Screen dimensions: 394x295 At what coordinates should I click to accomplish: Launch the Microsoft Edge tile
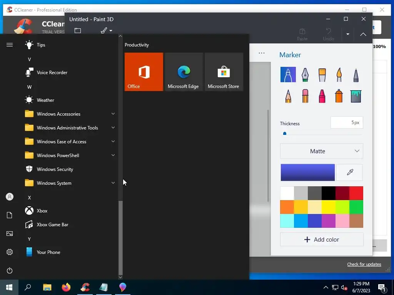coord(184,72)
